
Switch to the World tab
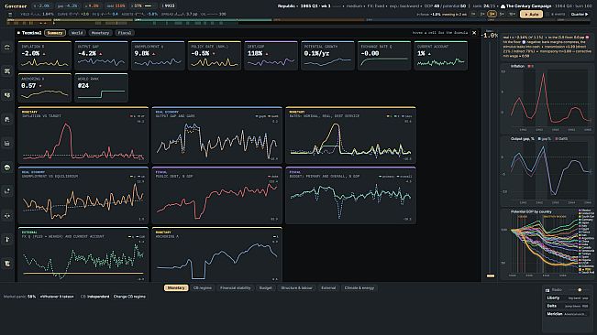[77, 33]
